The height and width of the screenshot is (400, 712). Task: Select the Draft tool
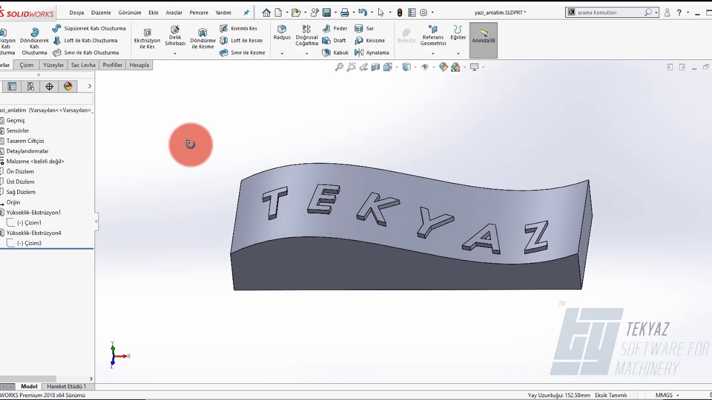pyautogui.click(x=334, y=41)
